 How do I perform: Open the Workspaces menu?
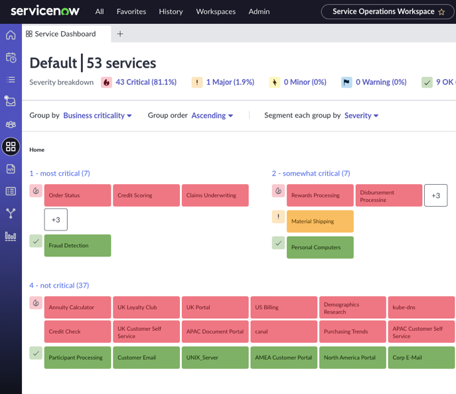[216, 12]
